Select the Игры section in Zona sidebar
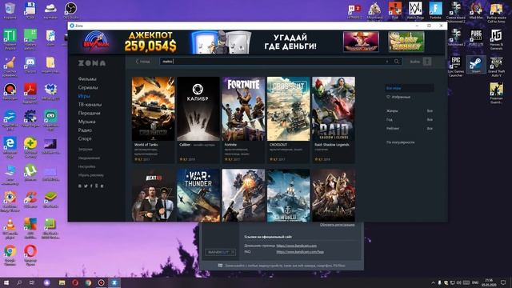512x288 pixels. click(x=84, y=96)
